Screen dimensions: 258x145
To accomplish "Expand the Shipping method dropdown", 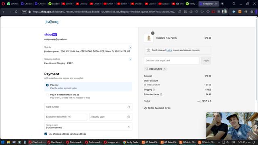I will pos(131,59).
